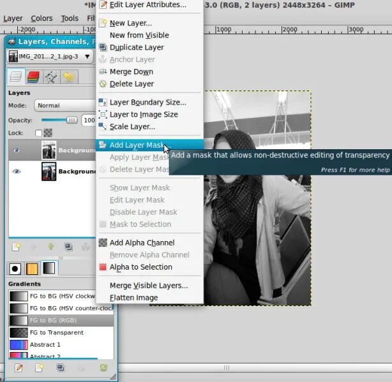
Task: Choose Merge Visible Layers... menu entry
Action: (149, 285)
